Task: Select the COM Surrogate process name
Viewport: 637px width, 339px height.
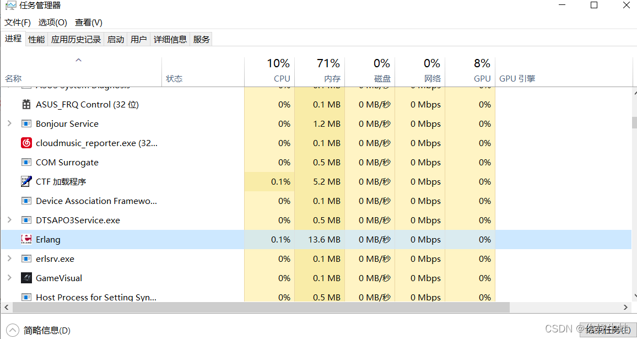Action: coord(67,162)
